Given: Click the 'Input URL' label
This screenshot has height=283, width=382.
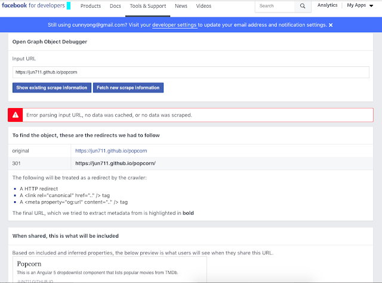Looking at the screenshot, I should pyautogui.click(x=24, y=59).
